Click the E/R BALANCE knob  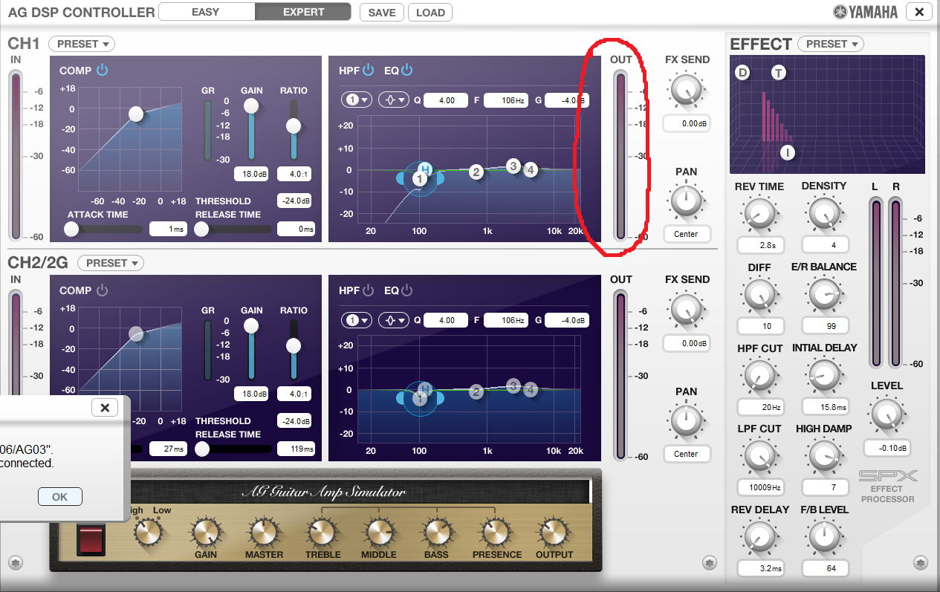coord(823,296)
